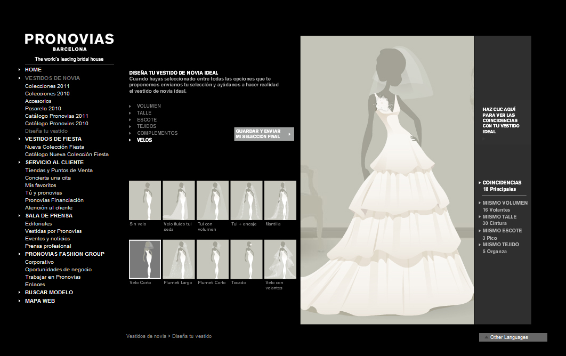Choose the Plumeti Corto veil thumbnail

click(x=213, y=259)
